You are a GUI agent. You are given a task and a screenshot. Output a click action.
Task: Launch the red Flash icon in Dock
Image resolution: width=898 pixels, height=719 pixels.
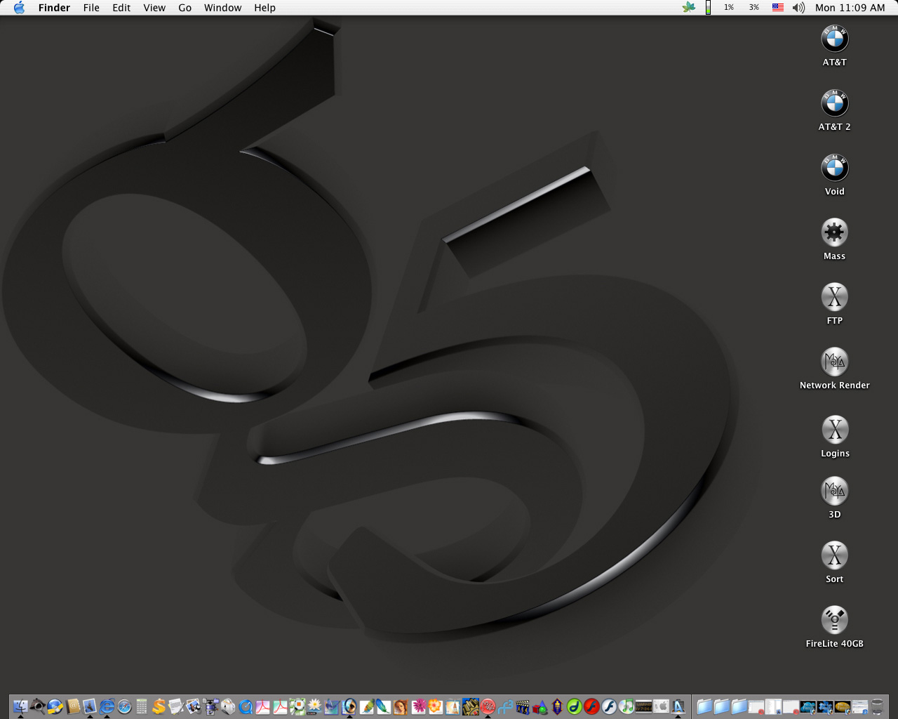tap(591, 706)
